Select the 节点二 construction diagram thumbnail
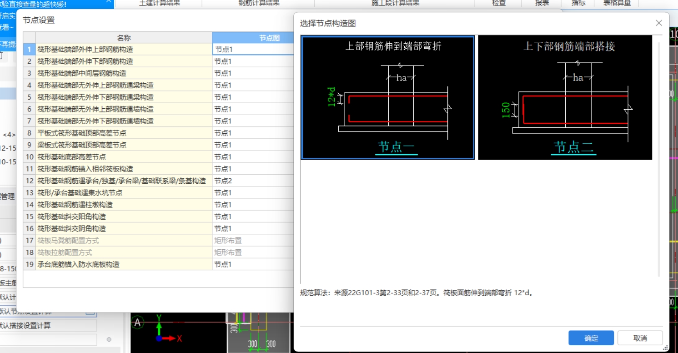This screenshot has height=353, width=678. click(x=565, y=97)
